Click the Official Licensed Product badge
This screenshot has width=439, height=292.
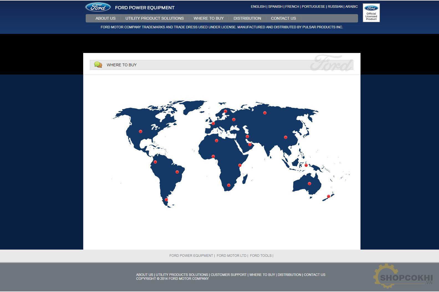point(371,13)
